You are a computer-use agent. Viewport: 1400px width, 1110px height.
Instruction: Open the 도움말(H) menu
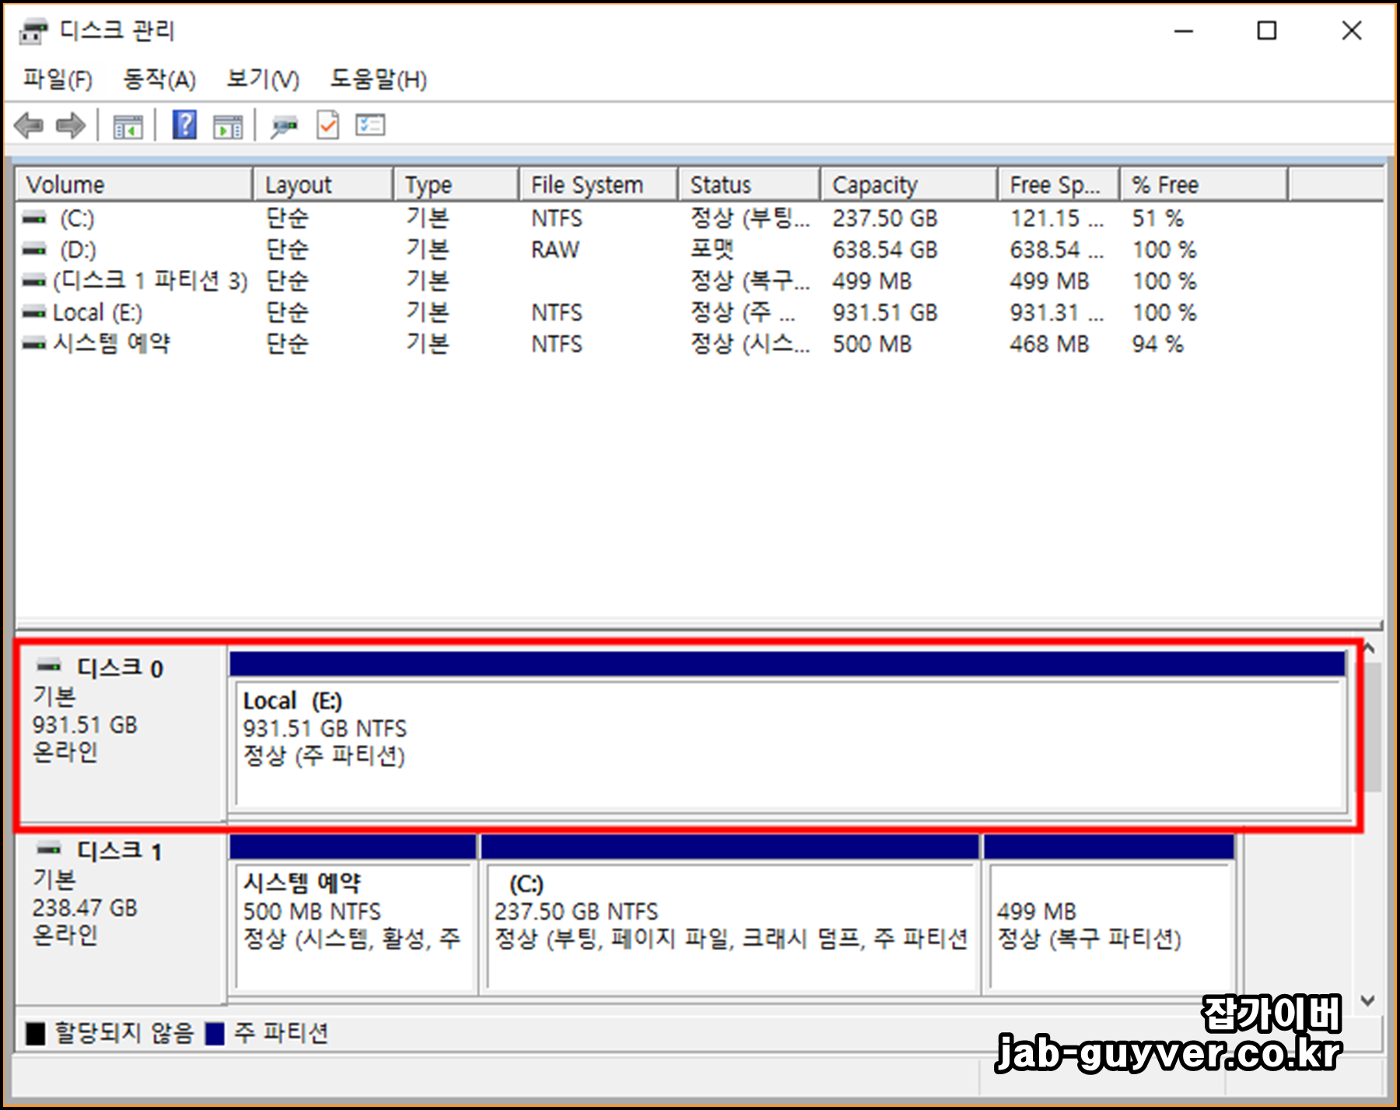[x=379, y=79]
